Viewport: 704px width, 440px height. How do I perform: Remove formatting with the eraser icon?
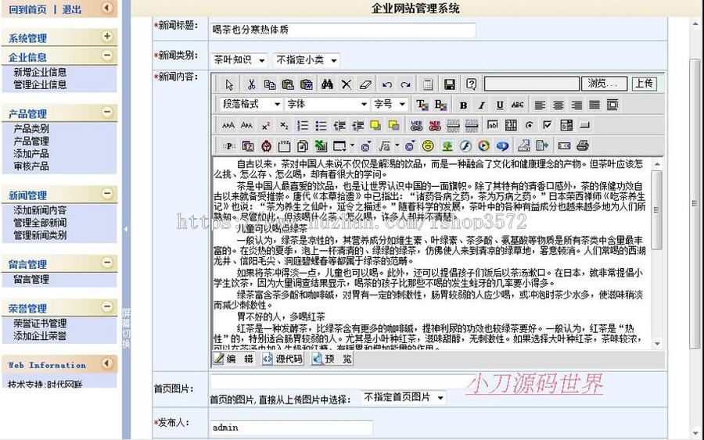[365, 84]
